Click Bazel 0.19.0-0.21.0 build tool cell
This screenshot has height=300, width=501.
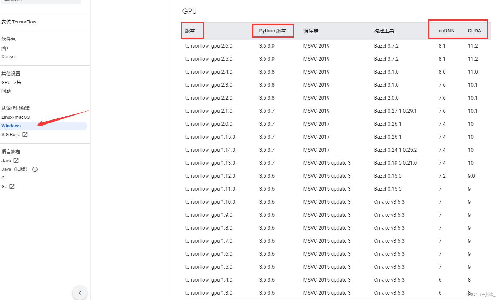[396, 163]
